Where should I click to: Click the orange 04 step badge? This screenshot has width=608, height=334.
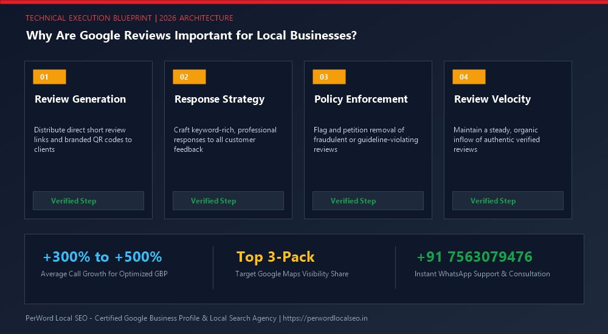[469, 77]
